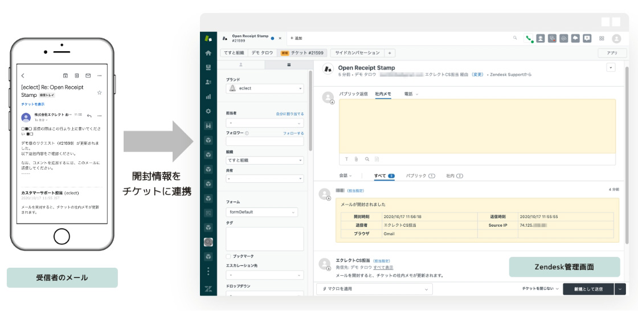The image size is (638, 311).
Task: Click 自分に割り当てる link
Action: pyautogui.click(x=290, y=114)
